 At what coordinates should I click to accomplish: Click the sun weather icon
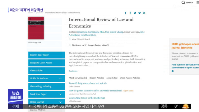point(186,106)
